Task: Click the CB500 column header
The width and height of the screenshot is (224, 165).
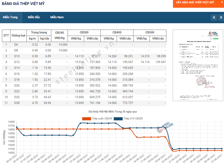Action: pos(150,33)
